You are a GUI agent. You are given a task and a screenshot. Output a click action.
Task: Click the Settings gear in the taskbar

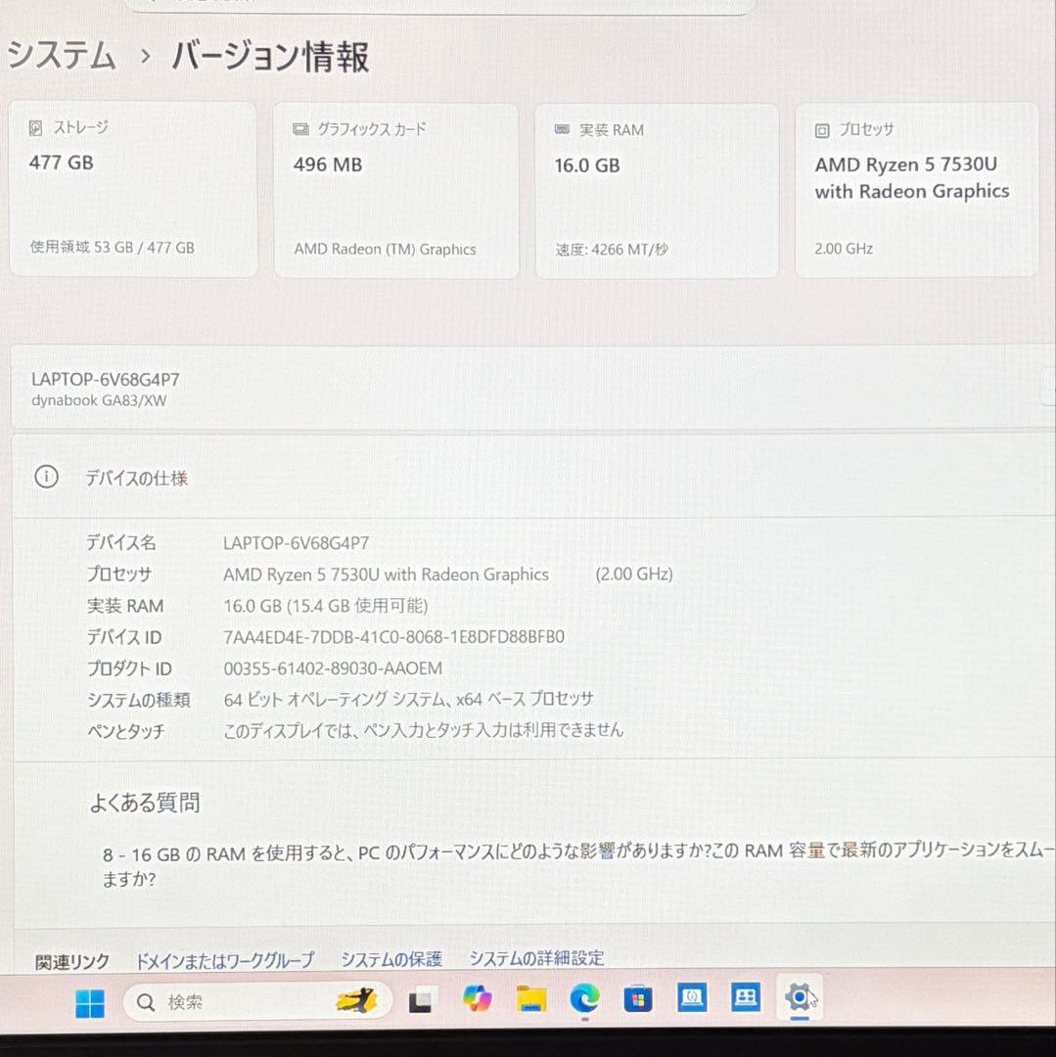tap(800, 1001)
